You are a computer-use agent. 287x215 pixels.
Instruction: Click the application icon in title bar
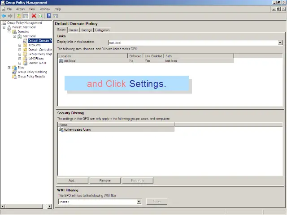tap(3, 3)
